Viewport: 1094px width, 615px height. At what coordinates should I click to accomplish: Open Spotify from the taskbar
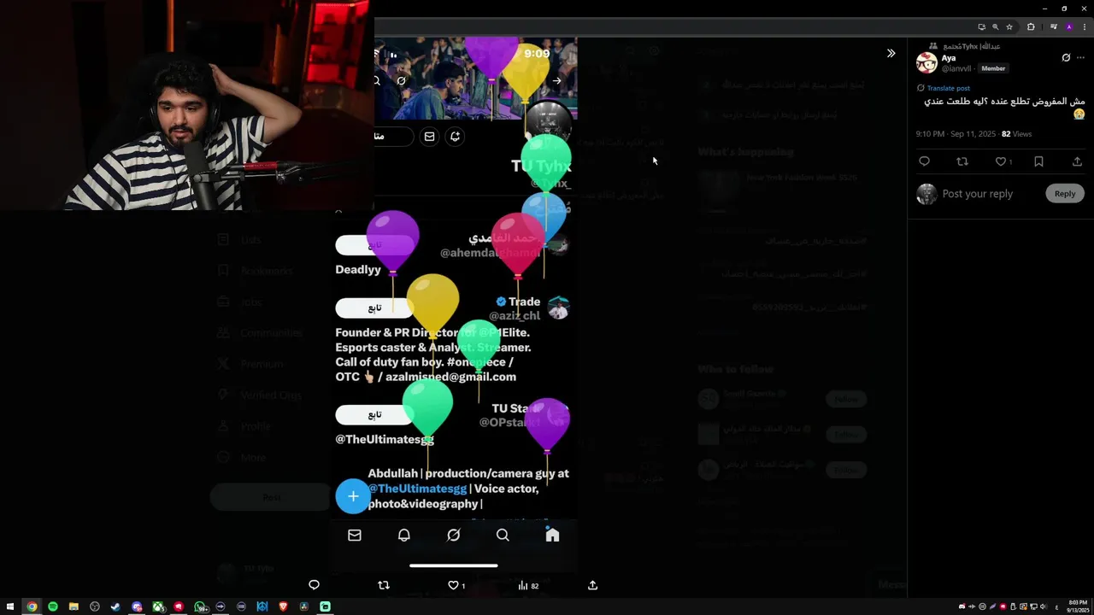click(x=53, y=606)
